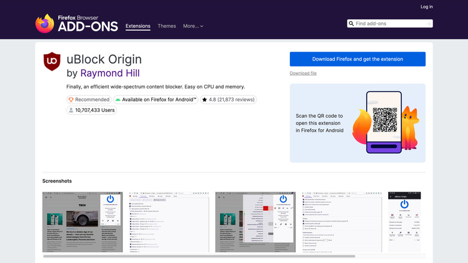Click the uBlock Origin title text

[104, 59]
